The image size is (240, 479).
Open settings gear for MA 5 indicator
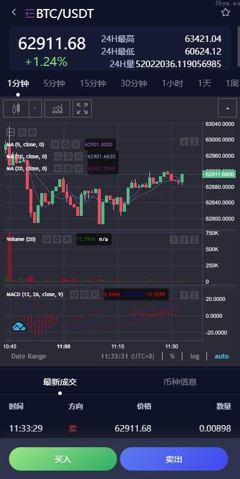[65, 144]
